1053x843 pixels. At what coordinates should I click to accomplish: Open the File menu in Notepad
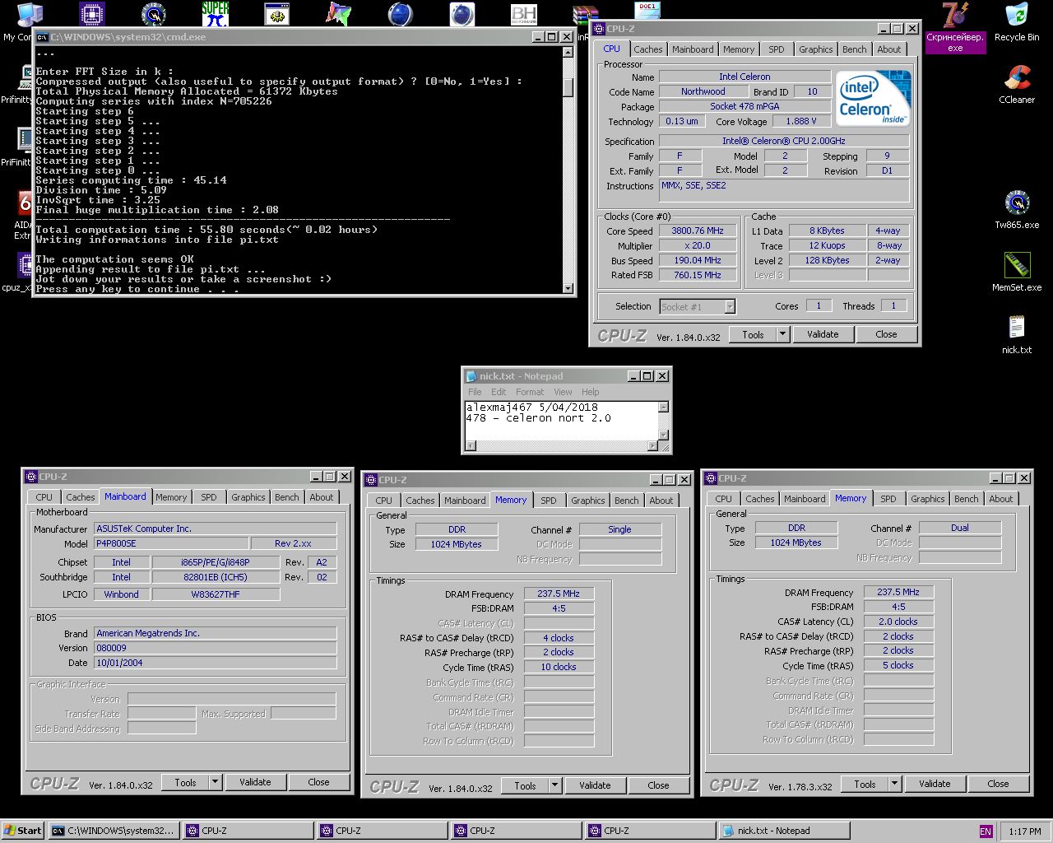(475, 392)
